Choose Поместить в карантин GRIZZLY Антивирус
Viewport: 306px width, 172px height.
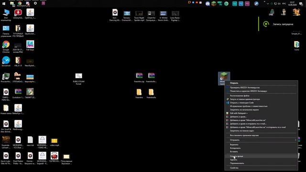pos(262,91)
